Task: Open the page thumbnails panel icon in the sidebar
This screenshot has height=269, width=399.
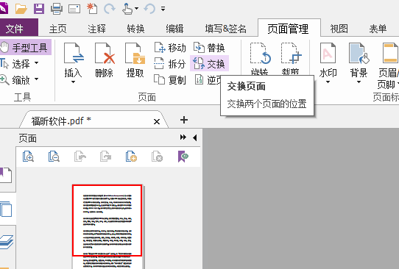Action: [6, 209]
